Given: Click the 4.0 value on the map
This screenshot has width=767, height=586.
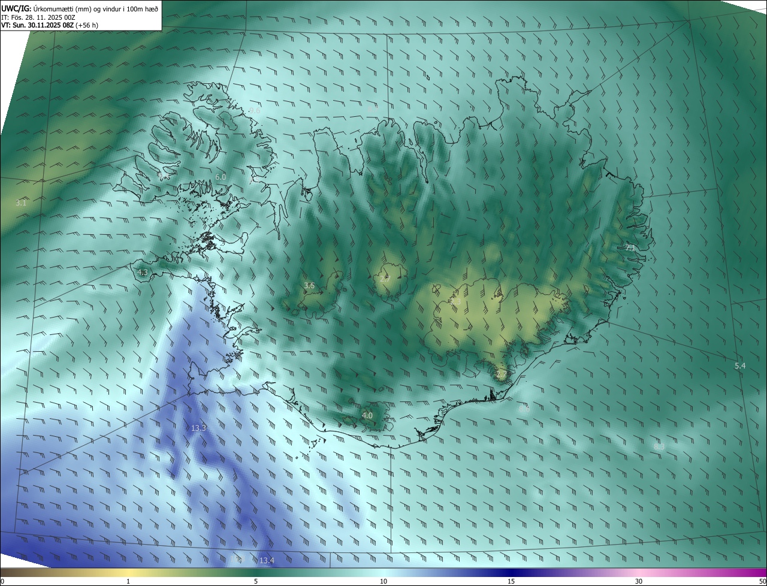Looking at the screenshot, I should pos(367,415).
